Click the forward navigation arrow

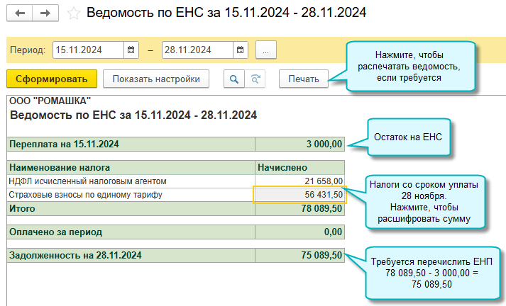[45, 13]
